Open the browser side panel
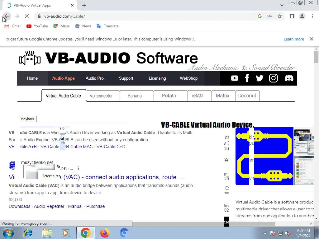This screenshot has width=319, height=239. pos(292,16)
